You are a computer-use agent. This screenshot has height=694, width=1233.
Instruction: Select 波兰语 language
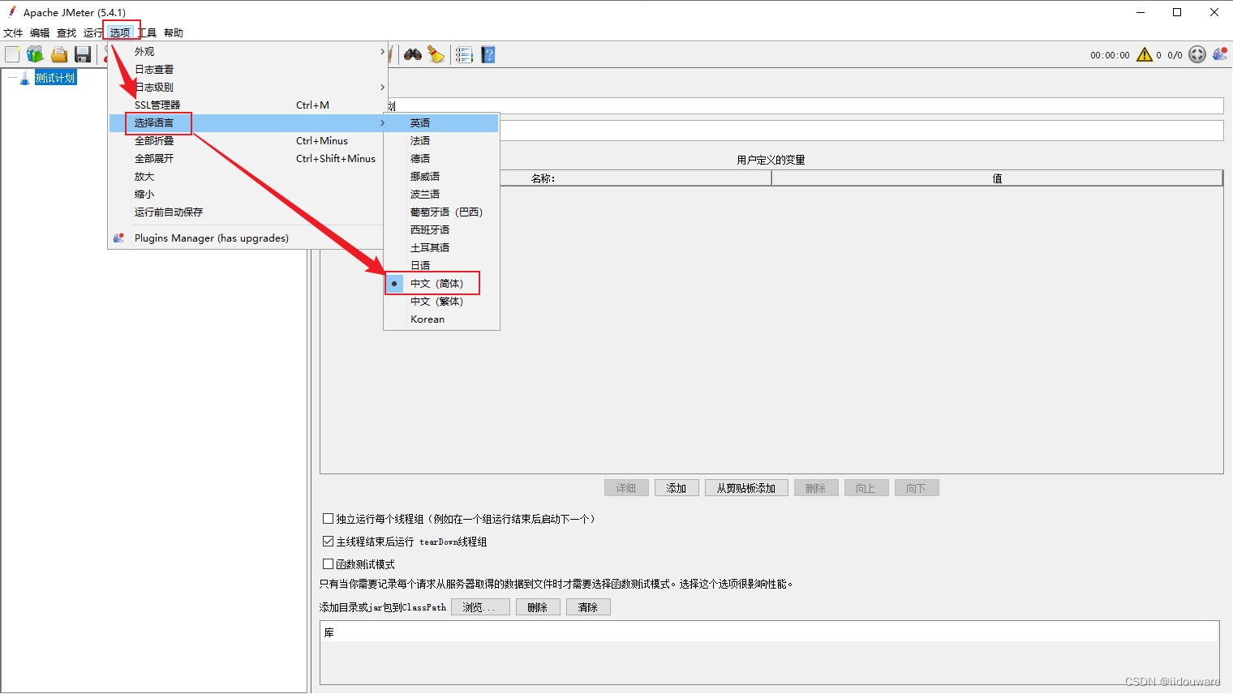[x=442, y=195]
